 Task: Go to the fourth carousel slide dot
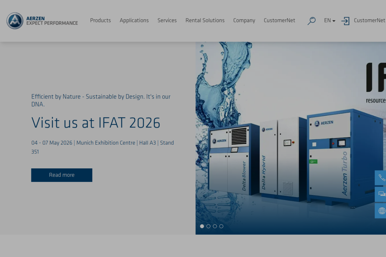(221, 226)
